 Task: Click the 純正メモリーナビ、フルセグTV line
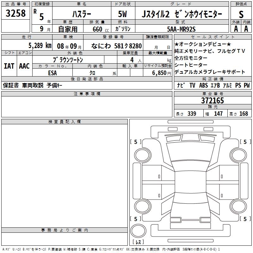coord(210,51)
